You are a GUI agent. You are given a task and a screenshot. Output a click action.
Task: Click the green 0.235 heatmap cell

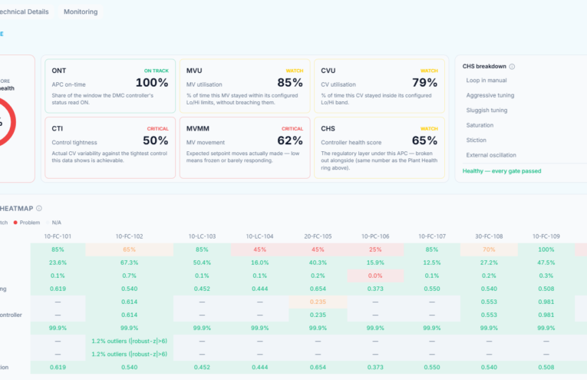(318, 315)
